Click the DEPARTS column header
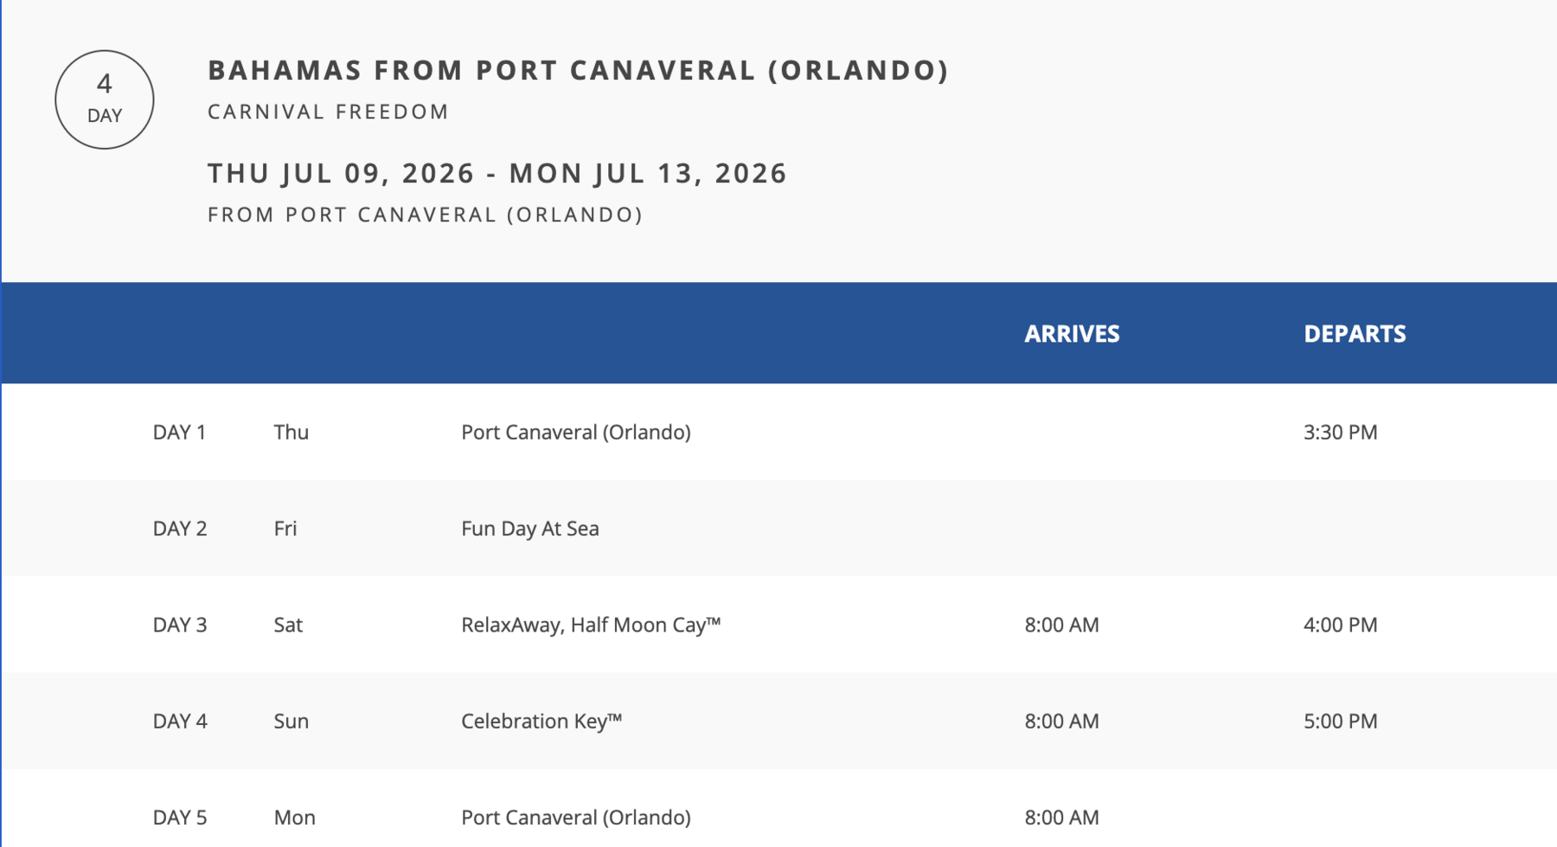 pyautogui.click(x=1355, y=334)
